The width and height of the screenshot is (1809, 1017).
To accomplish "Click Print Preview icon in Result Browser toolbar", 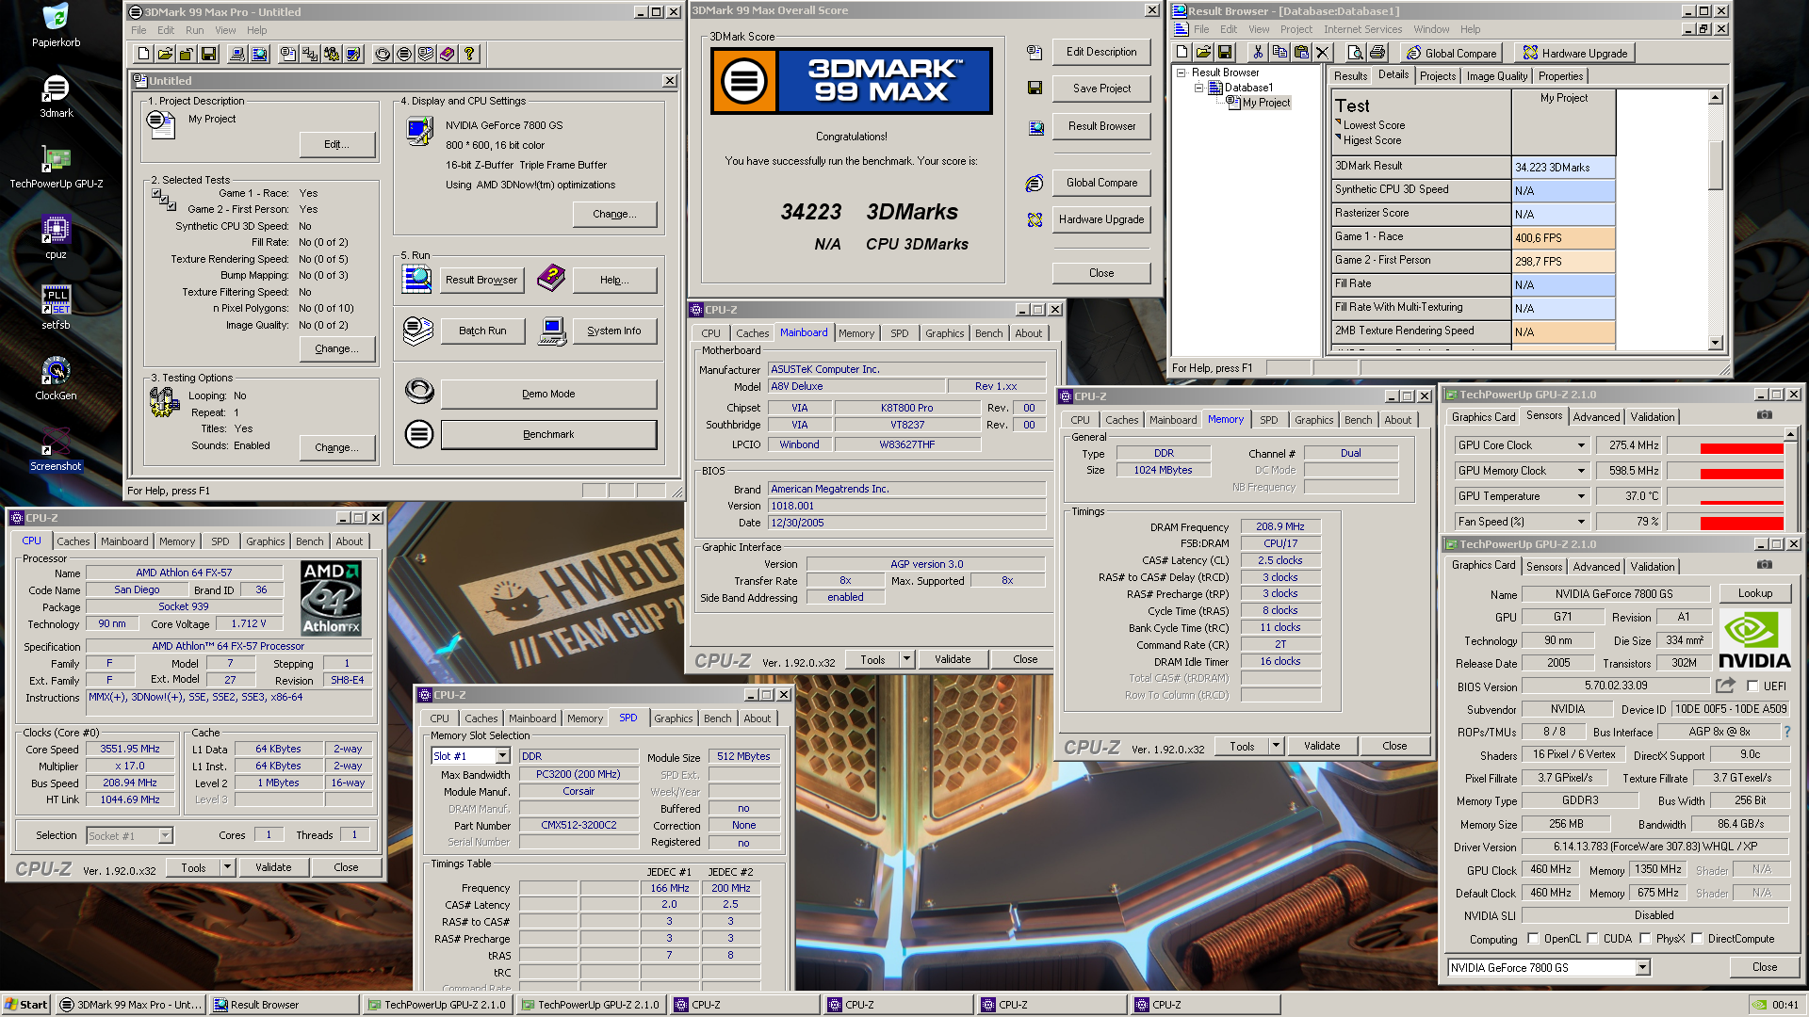I will coord(1355,53).
